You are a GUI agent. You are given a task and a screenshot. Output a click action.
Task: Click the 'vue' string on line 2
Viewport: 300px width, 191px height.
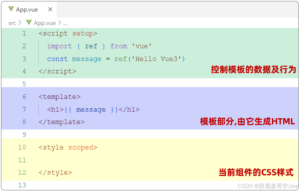(142, 46)
